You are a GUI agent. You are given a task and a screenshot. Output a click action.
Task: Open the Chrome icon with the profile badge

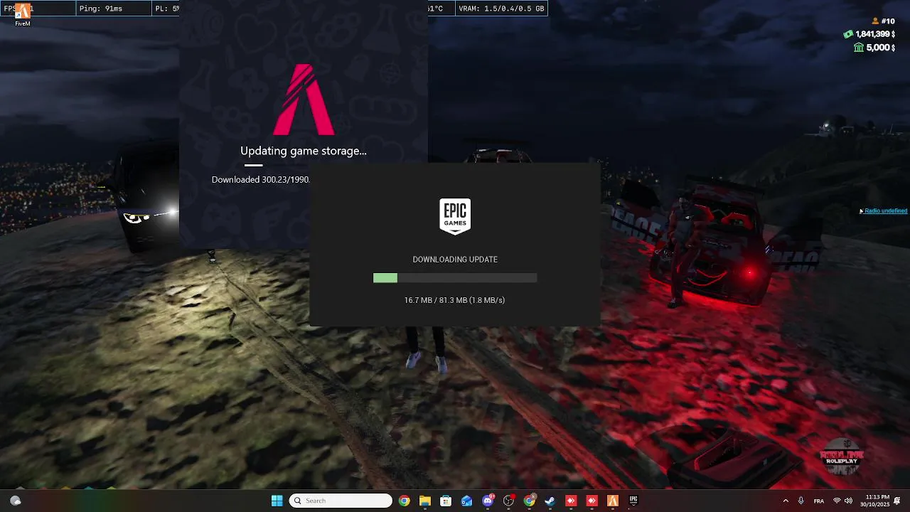pos(530,501)
